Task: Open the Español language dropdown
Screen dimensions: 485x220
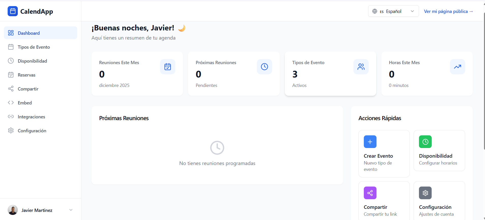Action: tap(393, 11)
